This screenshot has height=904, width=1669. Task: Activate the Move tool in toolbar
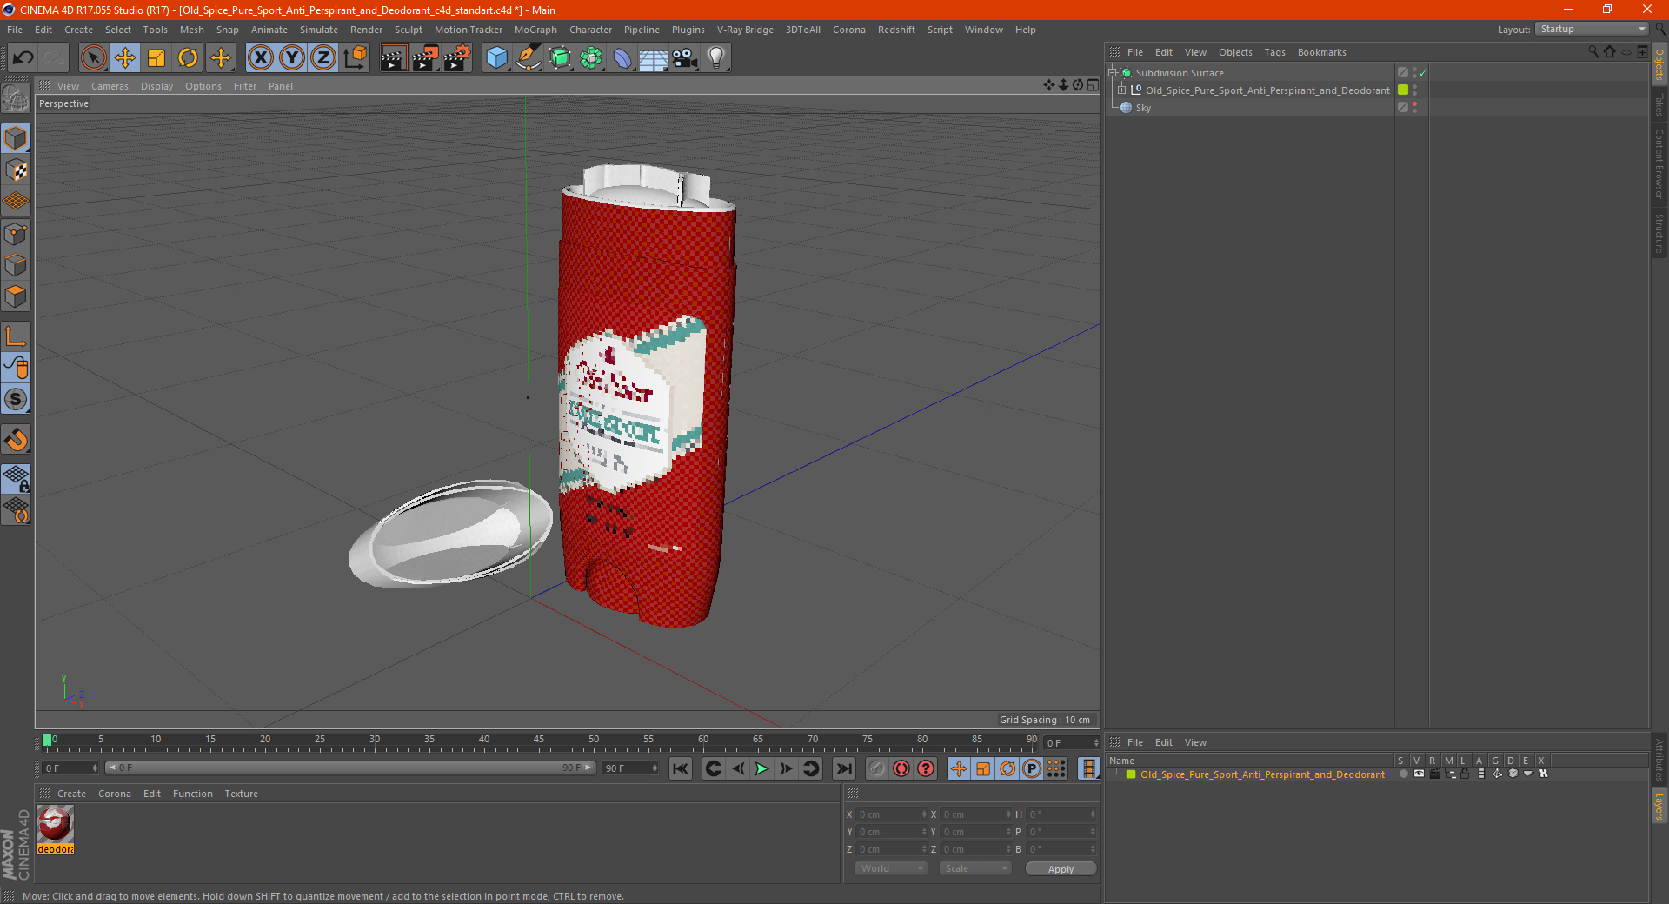click(125, 58)
